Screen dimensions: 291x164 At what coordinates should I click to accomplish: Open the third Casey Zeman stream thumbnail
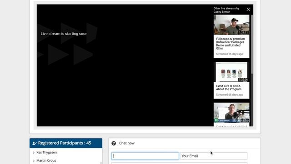pos(231,113)
